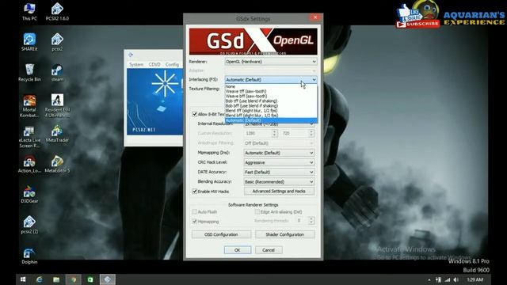507x285 pixels.
Task: Open CDVD menu in PCSX2 window
Action: [154, 65]
